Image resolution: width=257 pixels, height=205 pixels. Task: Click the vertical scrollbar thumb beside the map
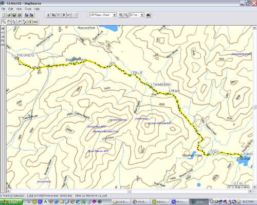255,107
